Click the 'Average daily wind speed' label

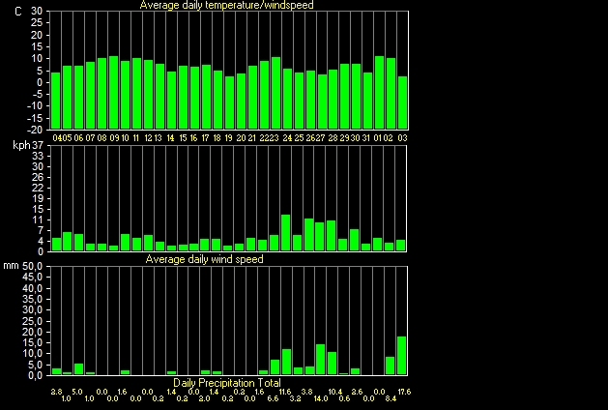pos(205,259)
